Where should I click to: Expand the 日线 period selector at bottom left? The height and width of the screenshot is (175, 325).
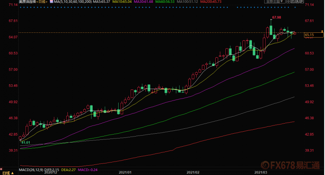[x=6, y=173]
